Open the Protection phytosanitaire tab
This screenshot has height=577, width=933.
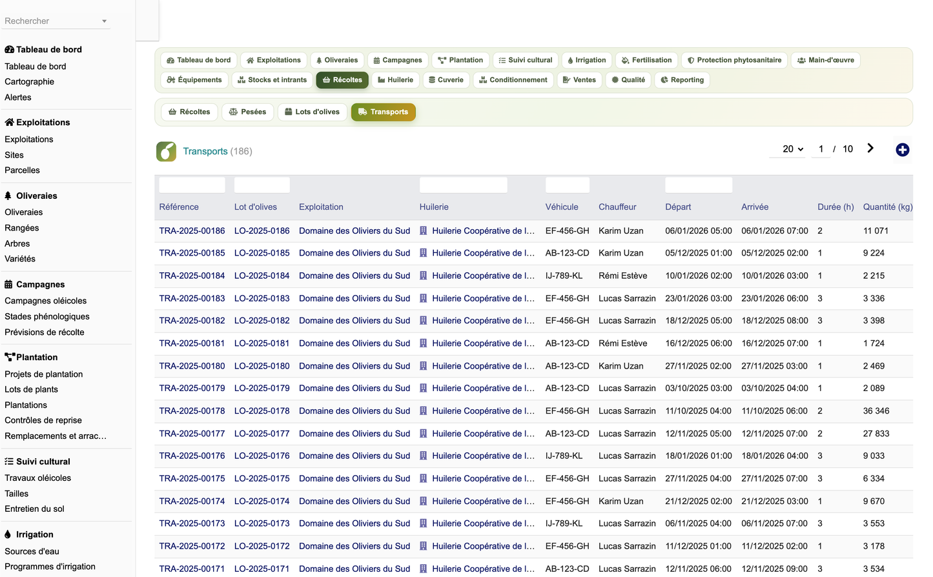(x=734, y=60)
